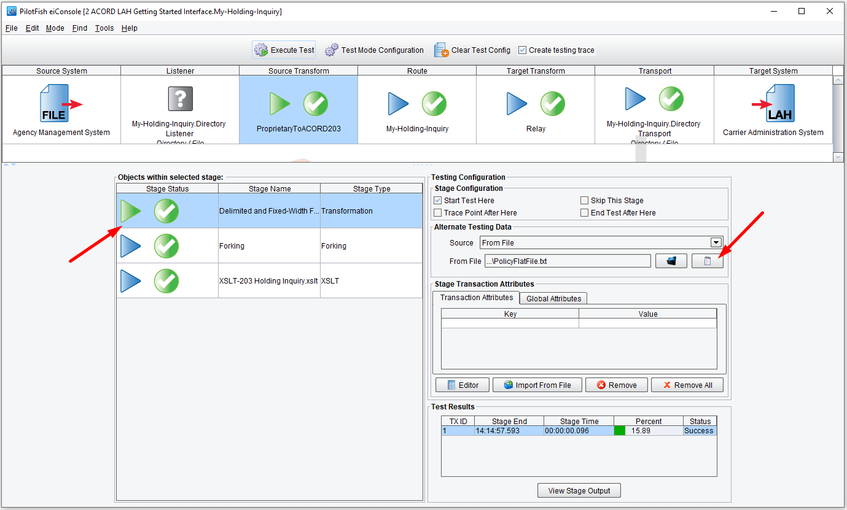Click green checkmark in XSLT row
Screen dimensions: 847x510
coord(166,281)
